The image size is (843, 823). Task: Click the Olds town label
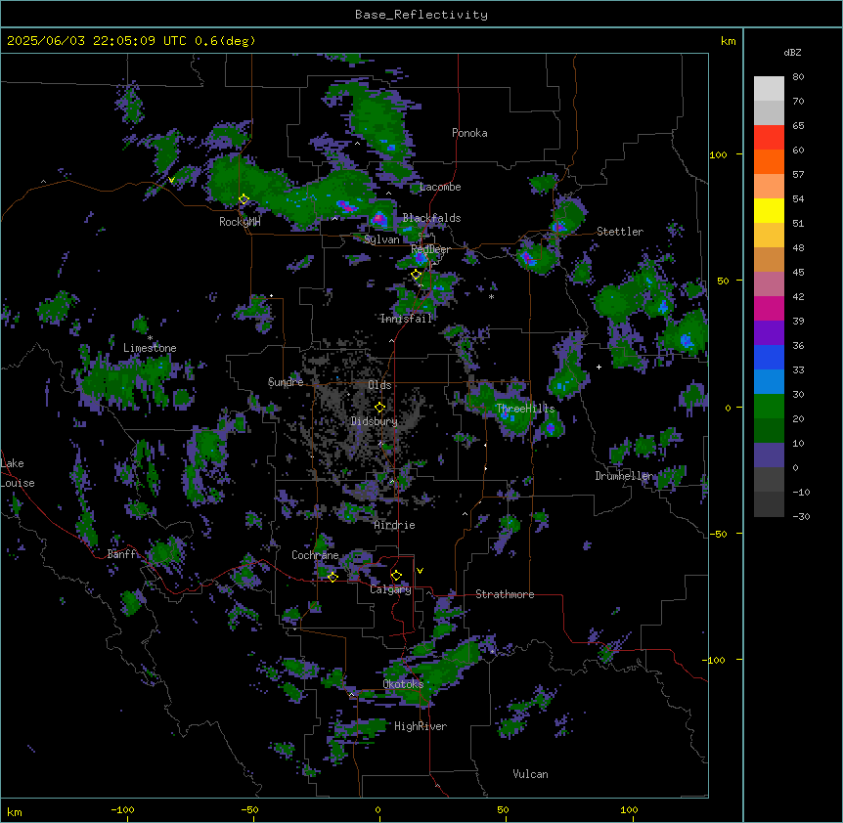pos(379,385)
